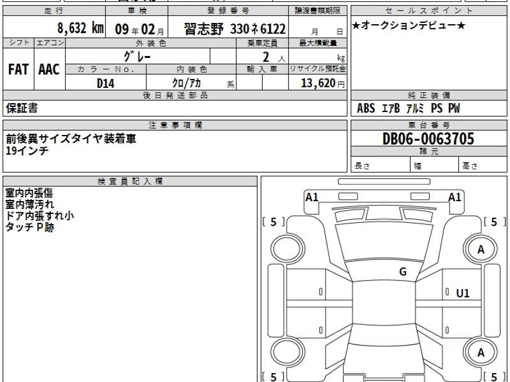Click the FAT shift value
The image size is (510, 382).
pos(18,70)
